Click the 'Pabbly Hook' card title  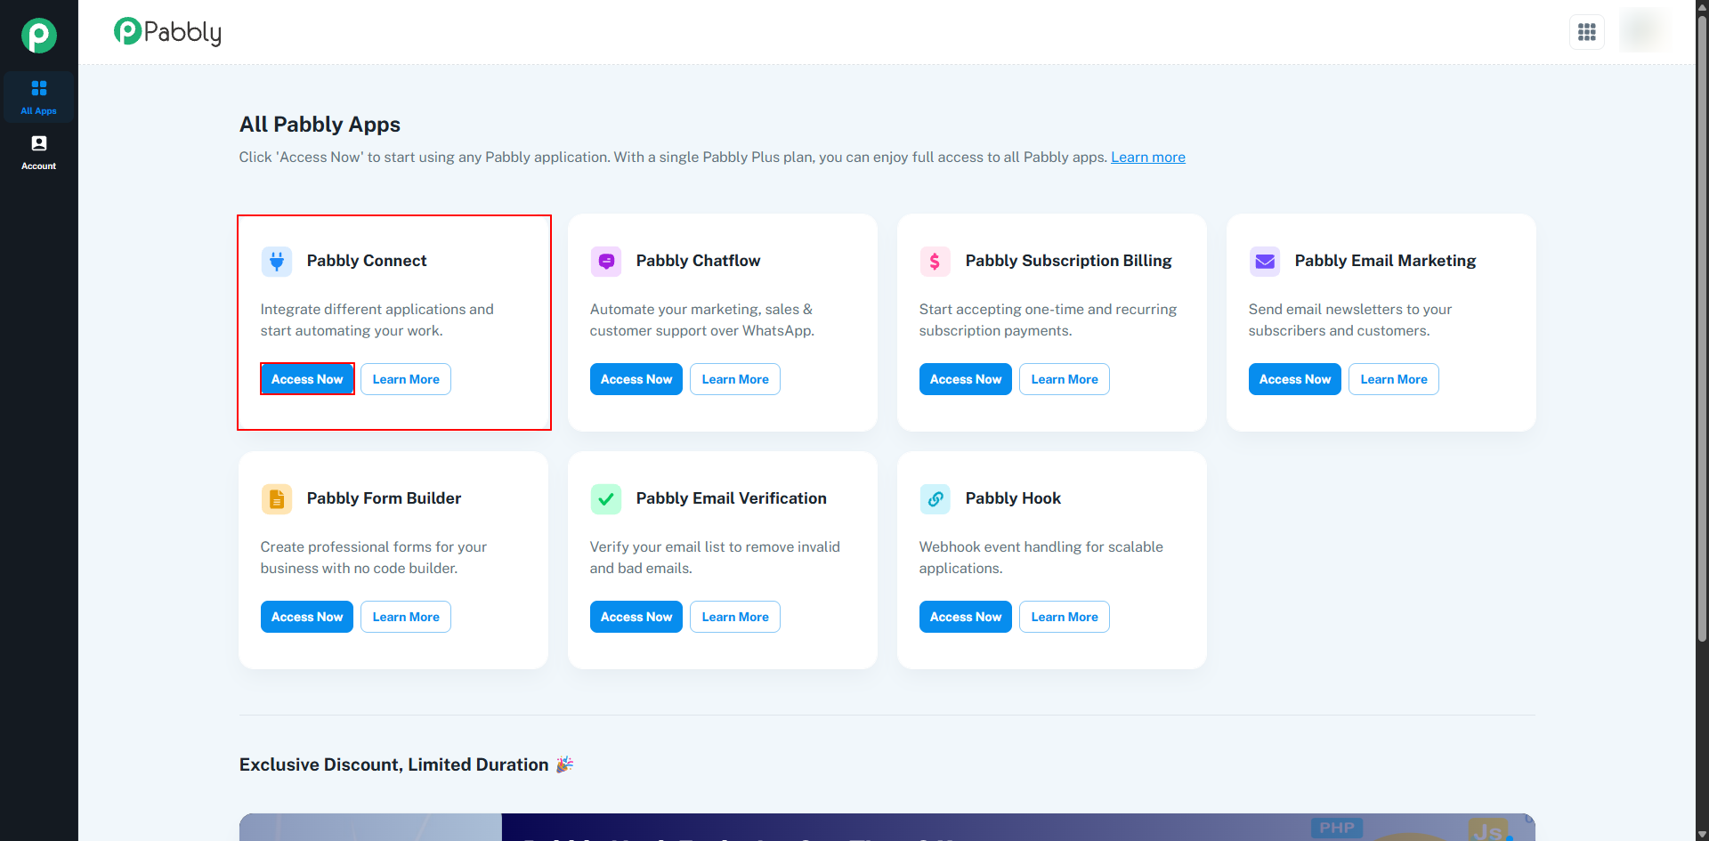point(1013,498)
